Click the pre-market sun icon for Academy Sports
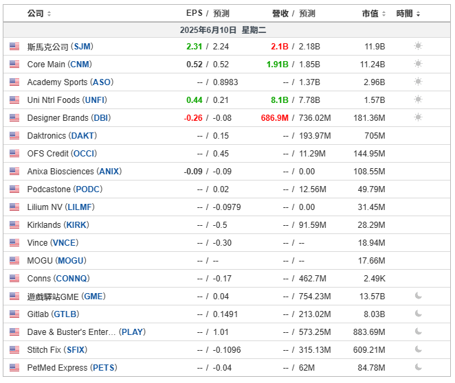 pyautogui.click(x=418, y=82)
